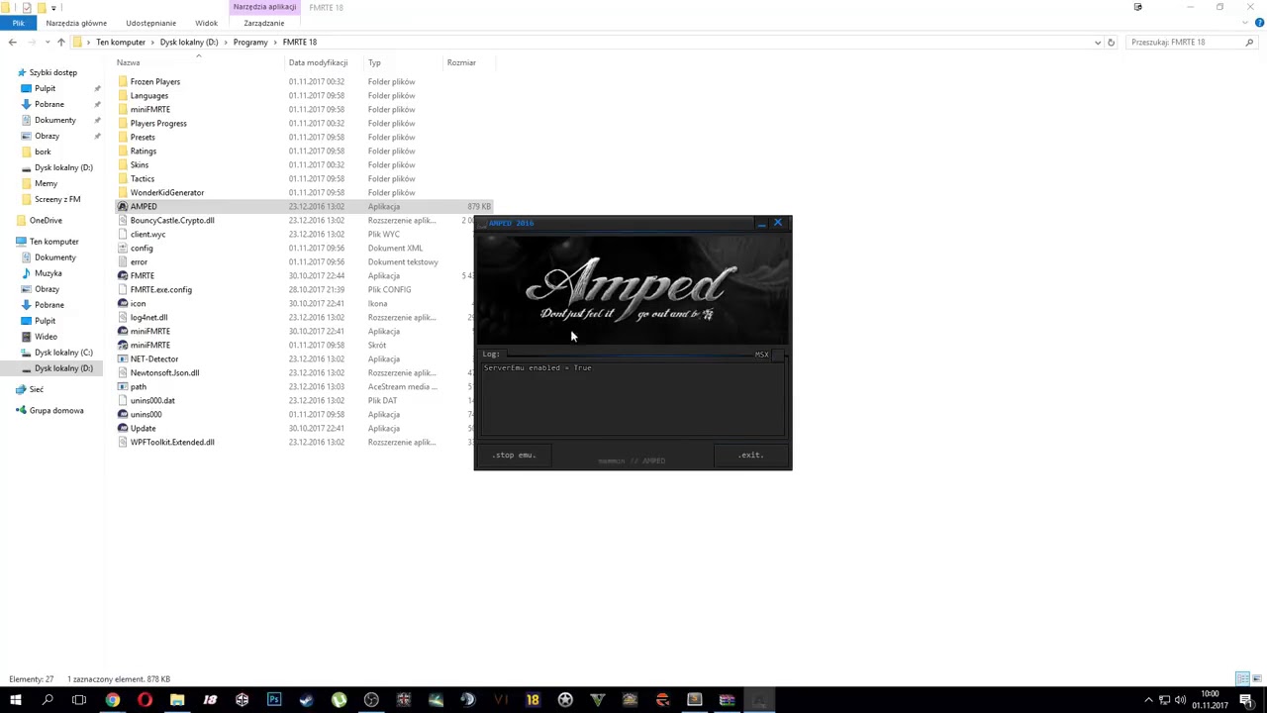This screenshot has width=1267, height=713.
Task: Select Szybki dostęp in navigation tree
Action: (53, 72)
